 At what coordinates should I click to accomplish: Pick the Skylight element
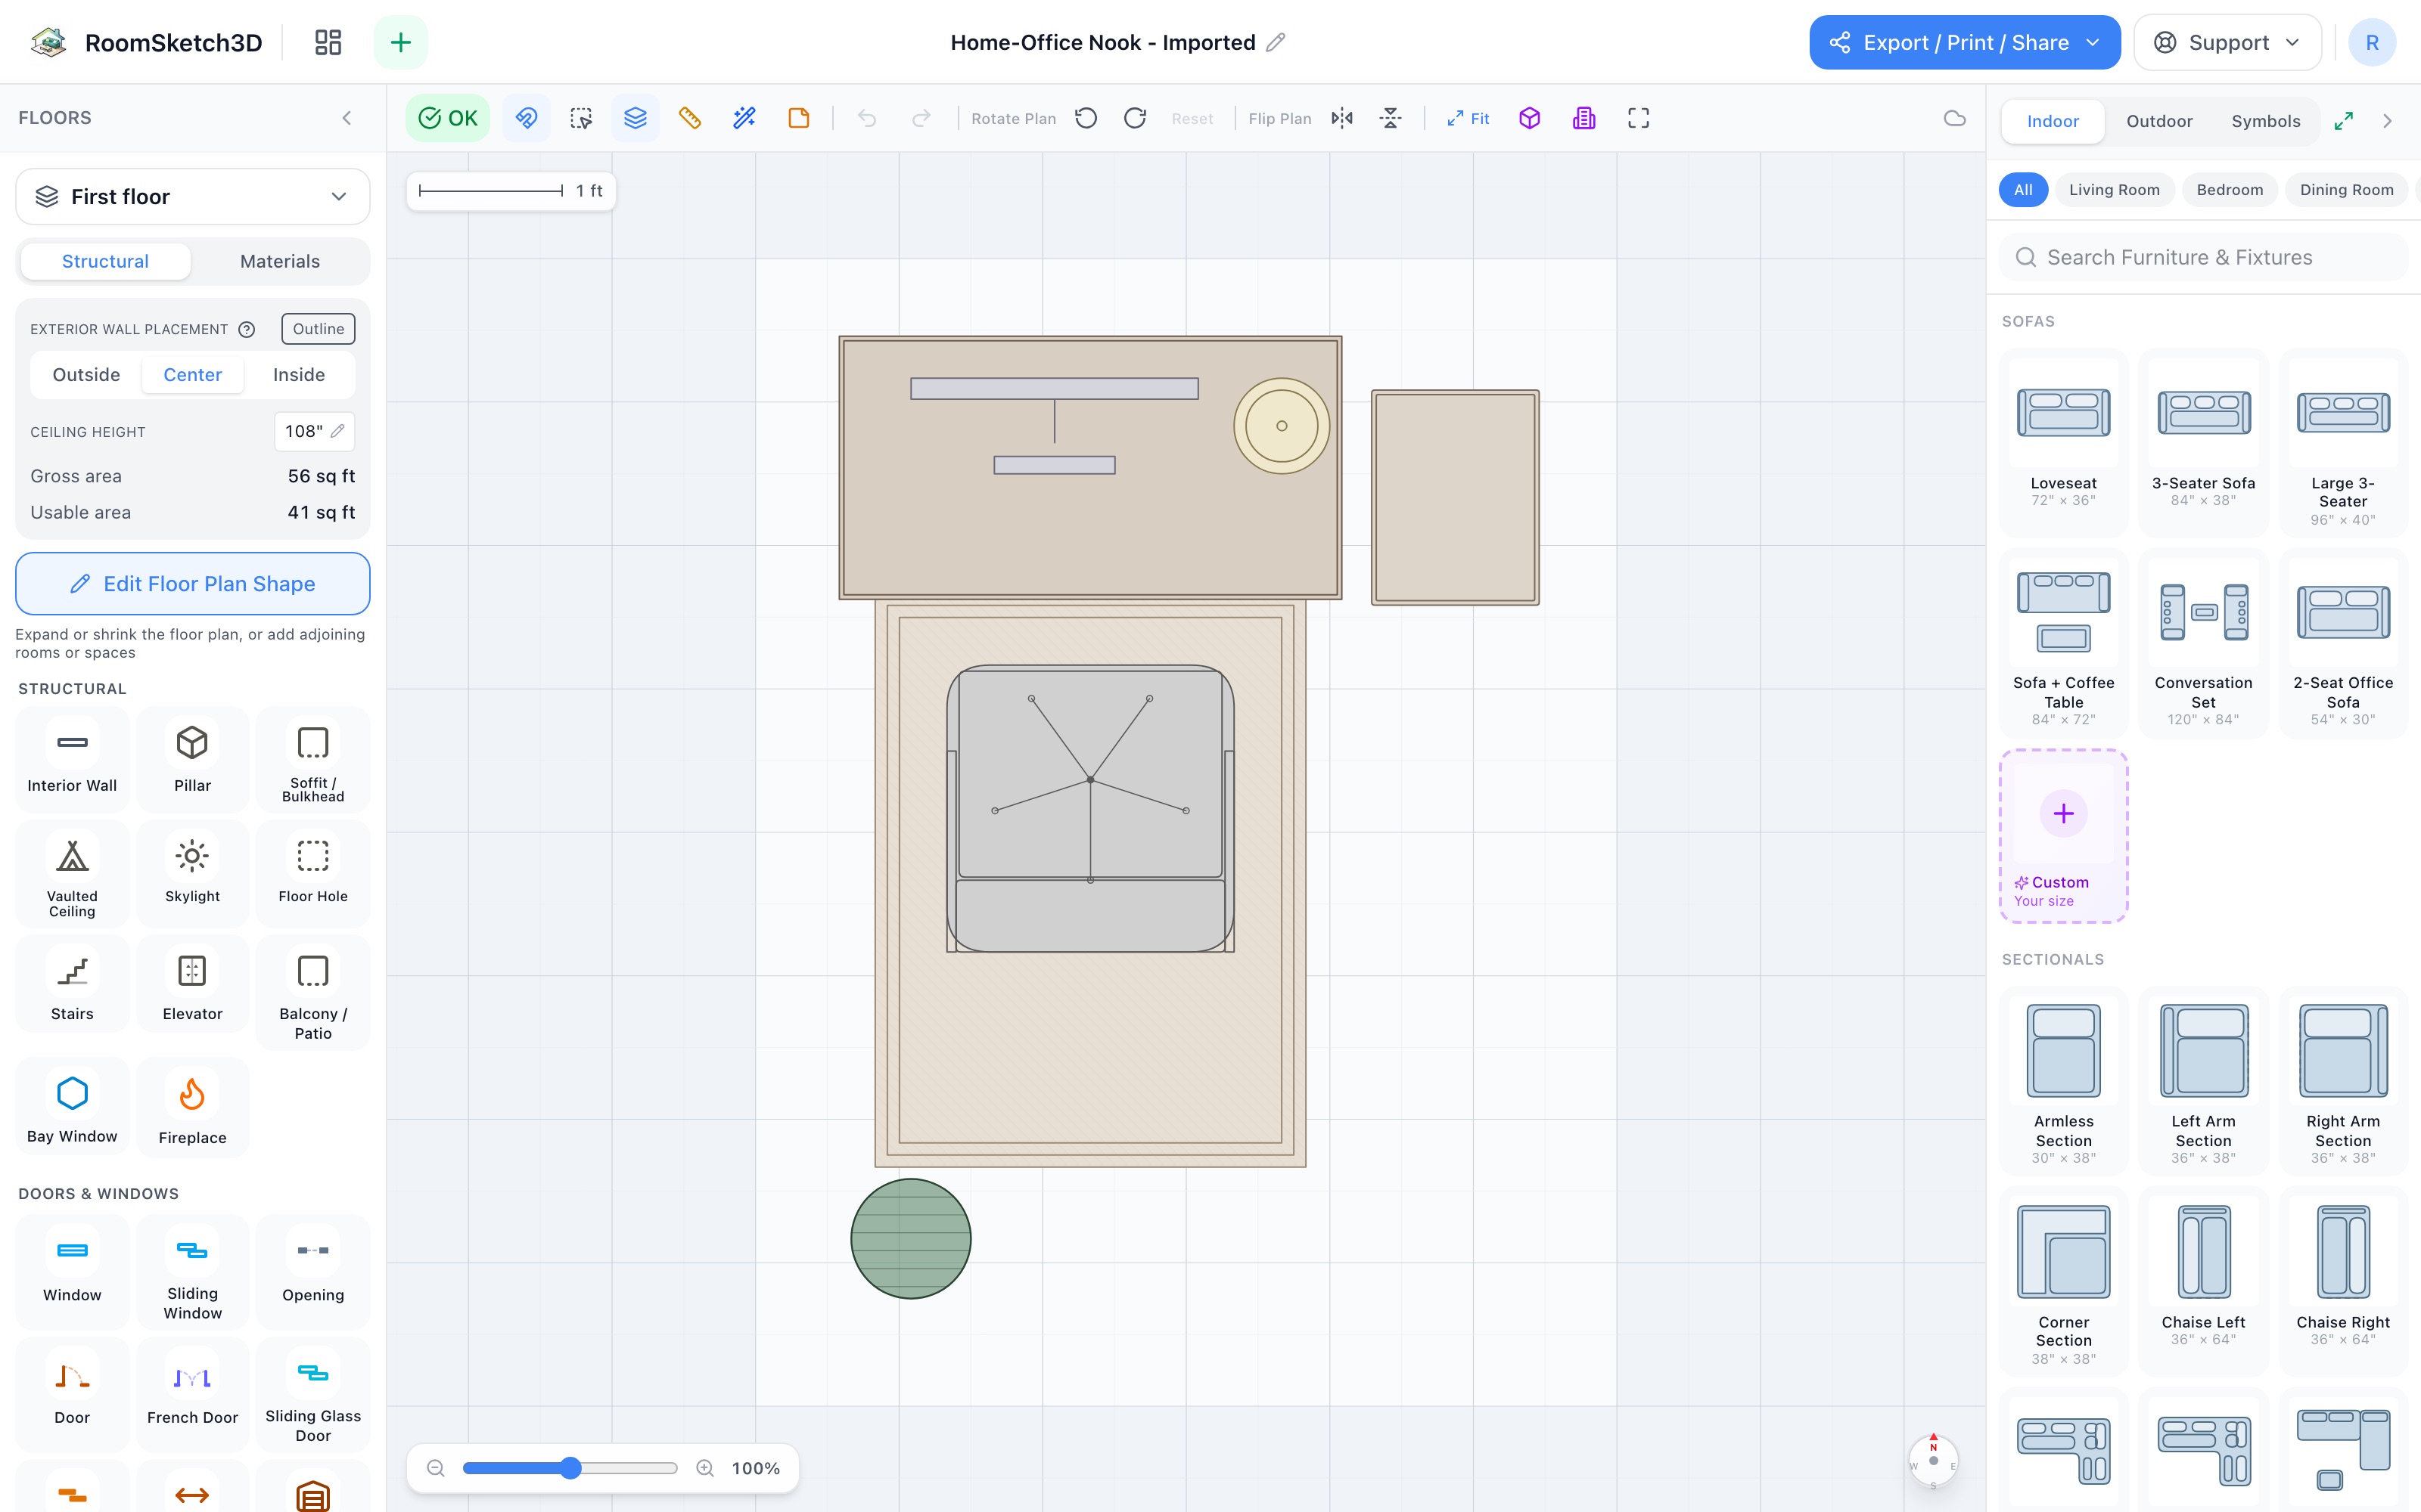tap(192, 873)
